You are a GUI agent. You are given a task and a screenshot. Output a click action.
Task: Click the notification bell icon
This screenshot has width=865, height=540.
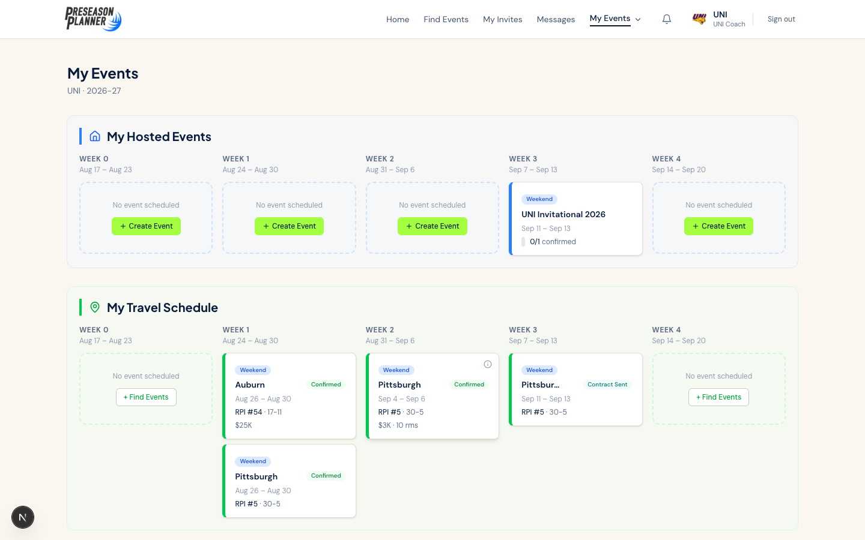pyautogui.click(x=666, y=19)
